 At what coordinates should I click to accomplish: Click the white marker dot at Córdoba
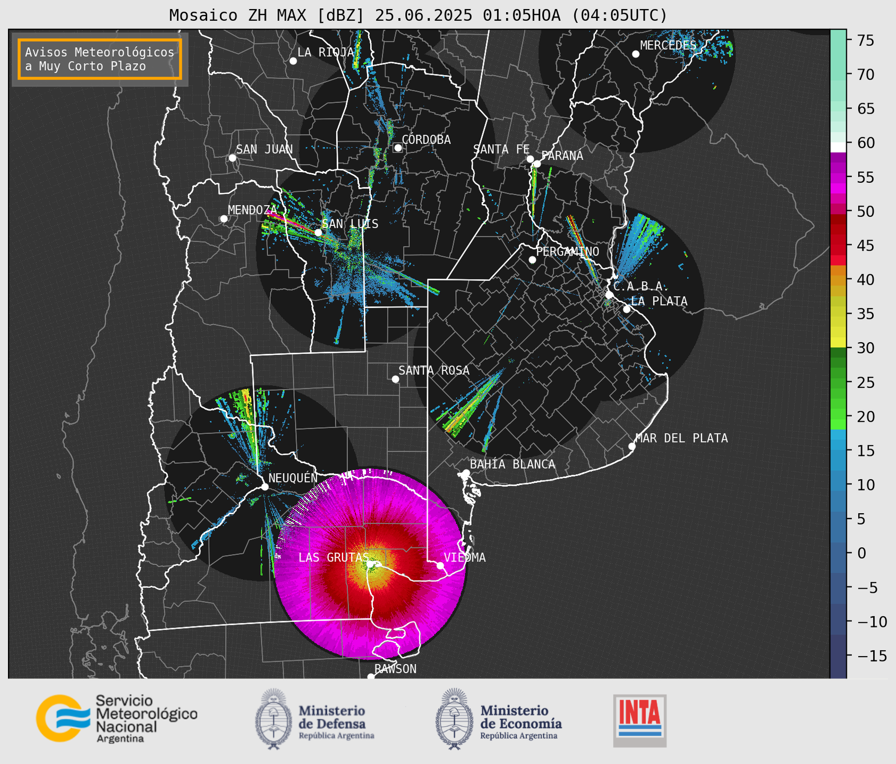[398, 148]
